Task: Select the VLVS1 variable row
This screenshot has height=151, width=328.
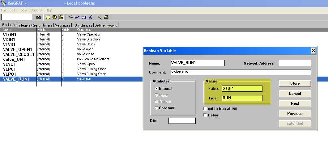Action: pyautogui.click(x=164, y=44)
